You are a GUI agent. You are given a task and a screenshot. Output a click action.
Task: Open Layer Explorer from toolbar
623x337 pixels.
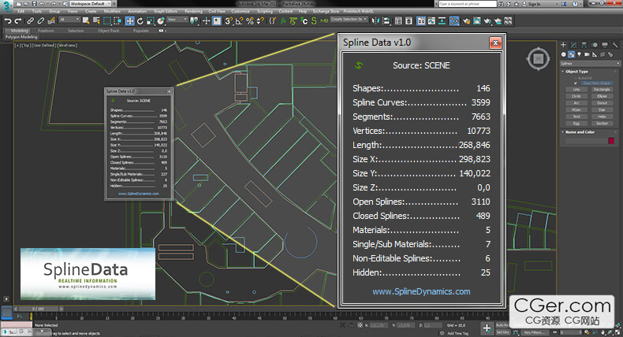408,20
